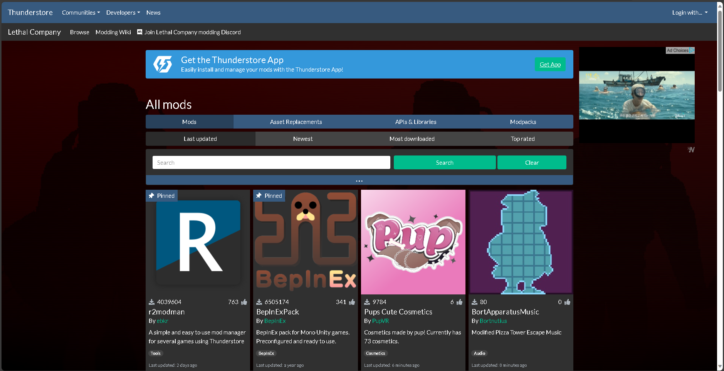The image size is (724, 371).
Task: Open the BortApparatusMusic mod title
Action: (x=505, y=312)
